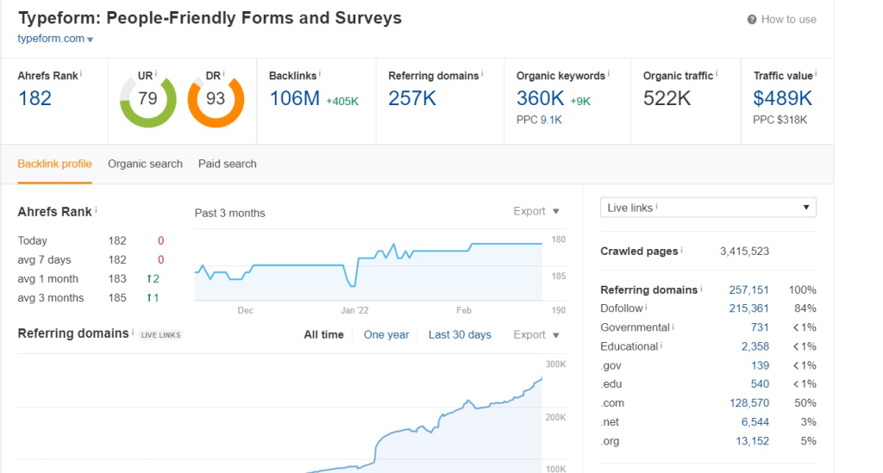
Task: Click info icon beside Backlinks metric
Action: click(x=321, y=74)
